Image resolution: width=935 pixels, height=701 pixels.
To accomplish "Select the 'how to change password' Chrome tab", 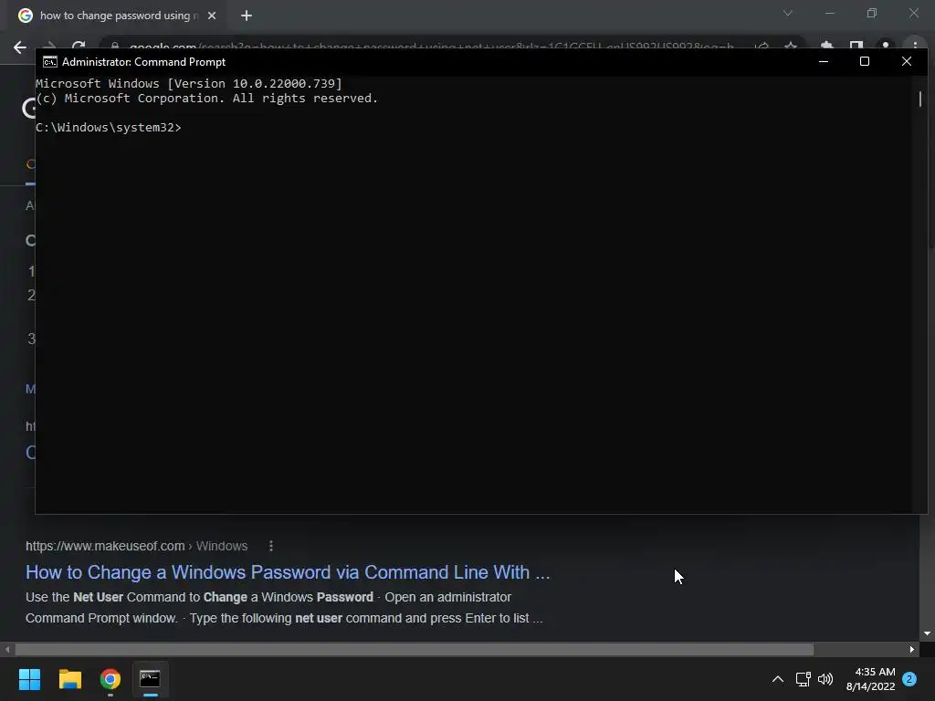I will (118, 16).
